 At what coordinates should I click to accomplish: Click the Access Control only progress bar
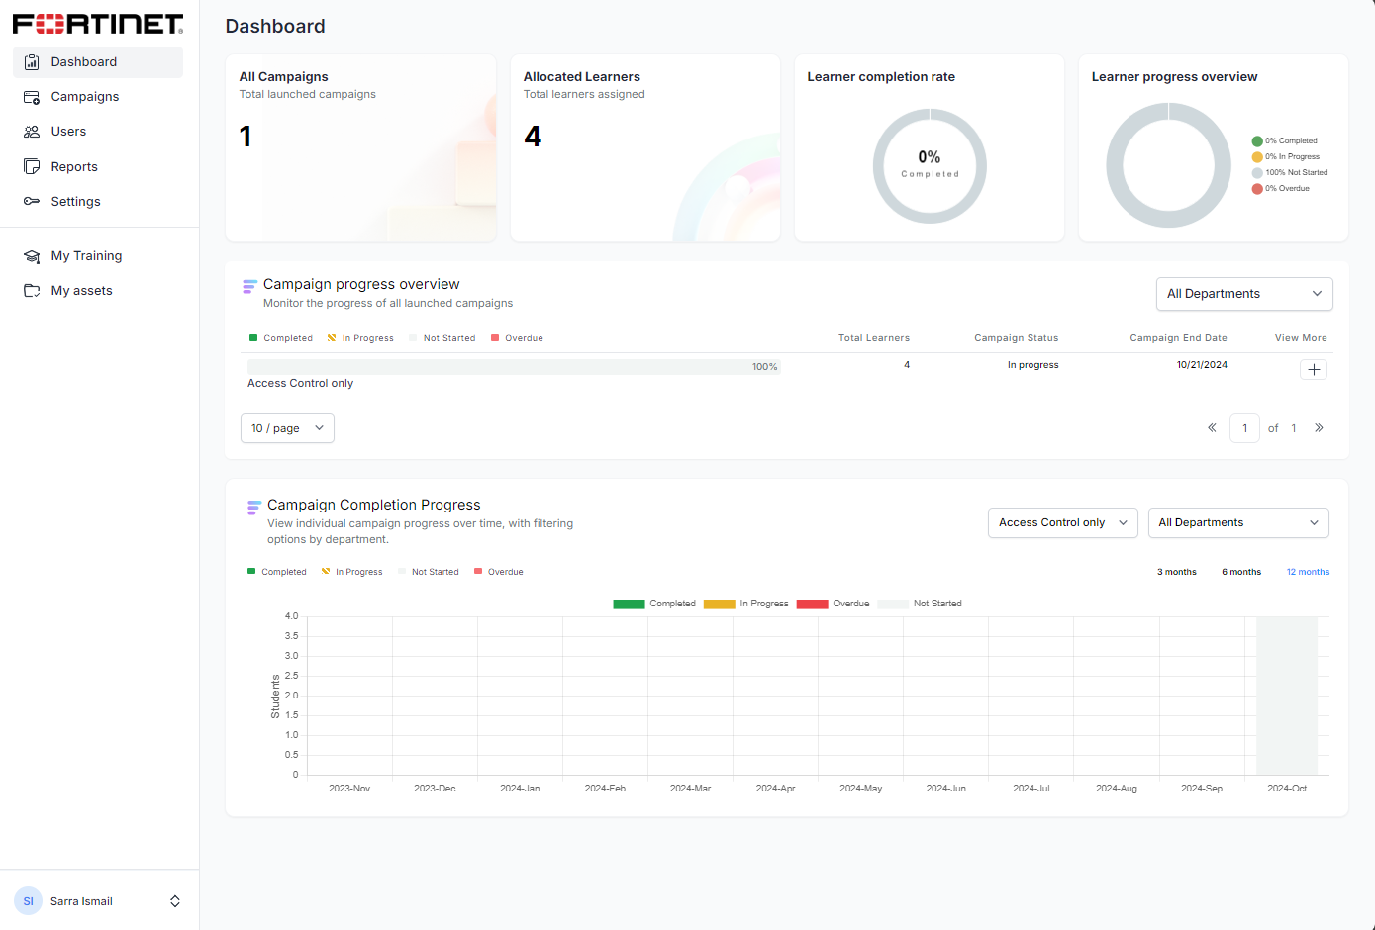coord(514,367)
